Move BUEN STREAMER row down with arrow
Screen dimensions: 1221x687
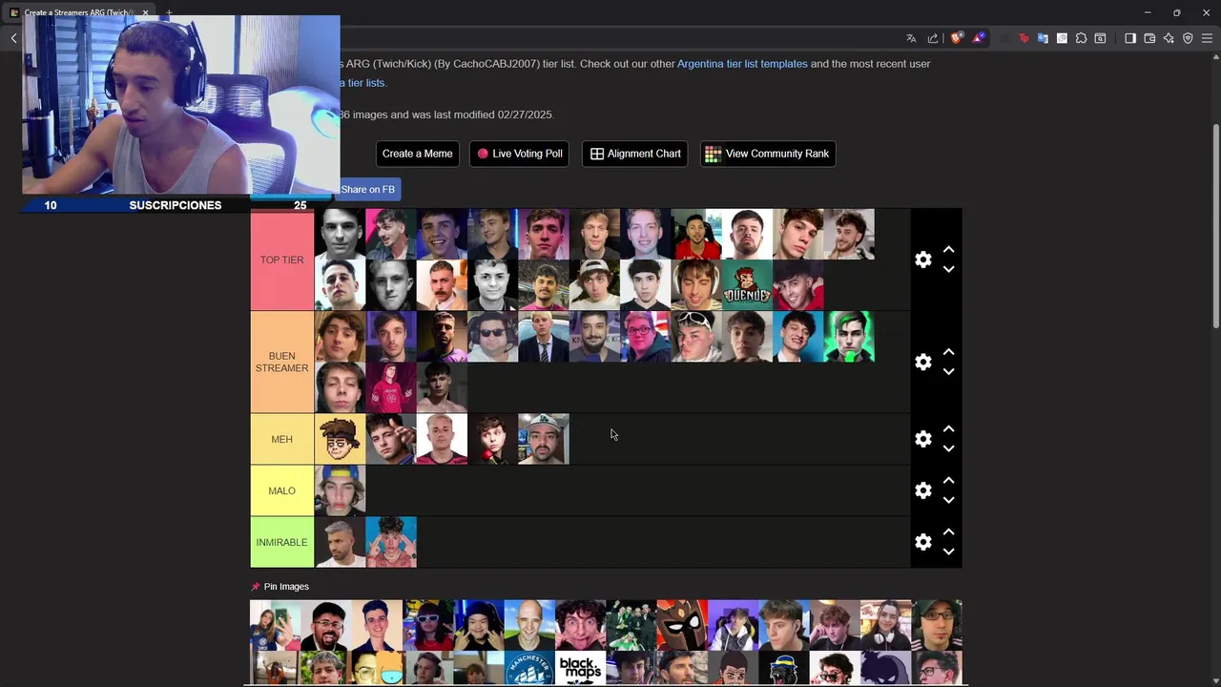[948, 371]
